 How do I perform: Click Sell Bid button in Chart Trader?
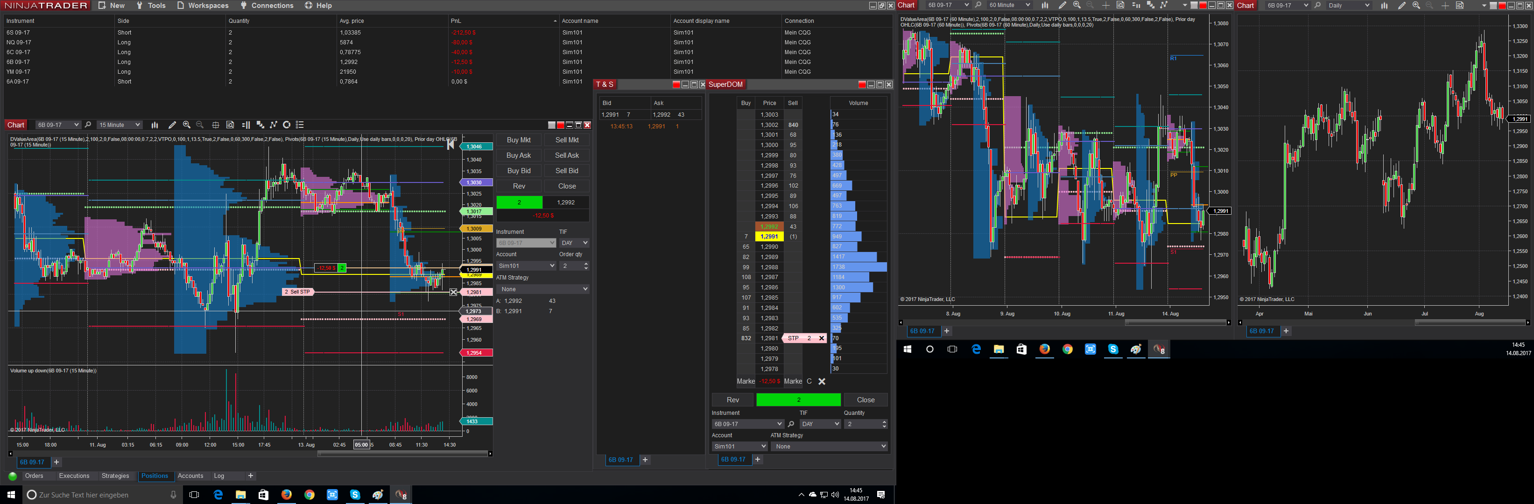[567, 171]
